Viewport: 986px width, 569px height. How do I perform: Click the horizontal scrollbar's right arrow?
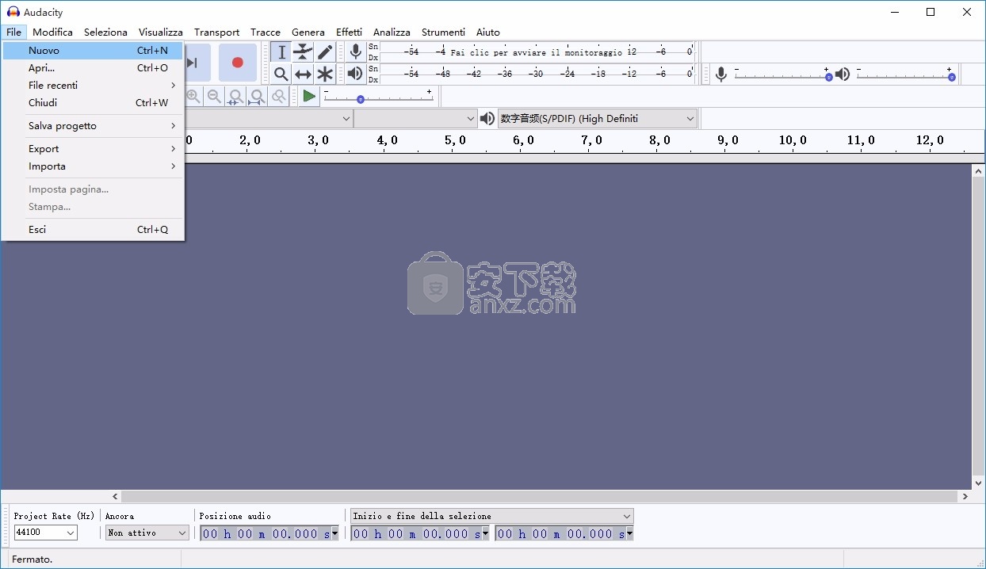pyautogui.click(x=965, y=496)
